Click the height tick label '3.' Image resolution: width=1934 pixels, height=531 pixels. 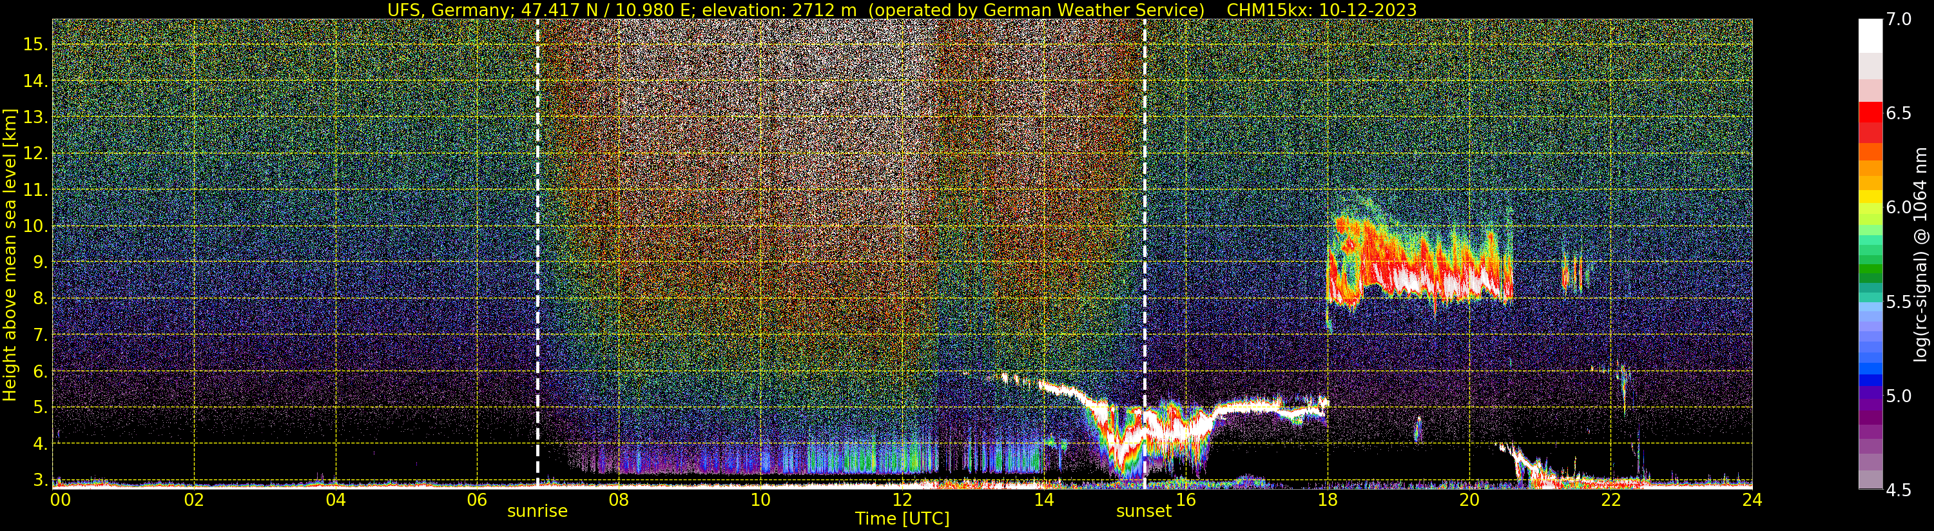(x=41, y=480)
